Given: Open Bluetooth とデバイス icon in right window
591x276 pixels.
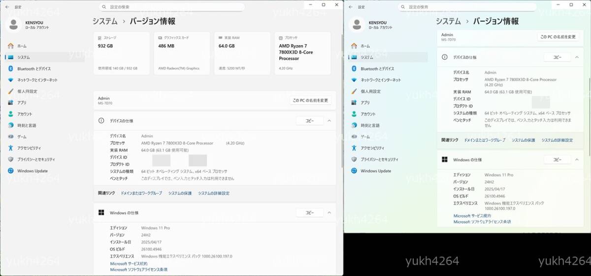Looking at the screenshot, I should click(x=354, y=69).
